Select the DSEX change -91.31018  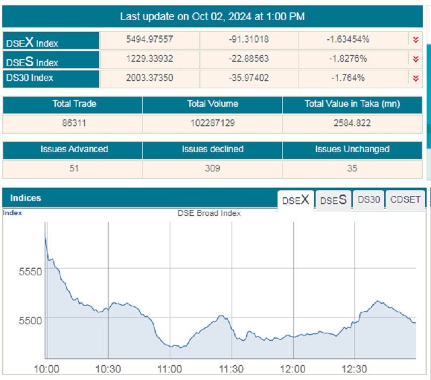pyautogui.click(x=249, y=39)
